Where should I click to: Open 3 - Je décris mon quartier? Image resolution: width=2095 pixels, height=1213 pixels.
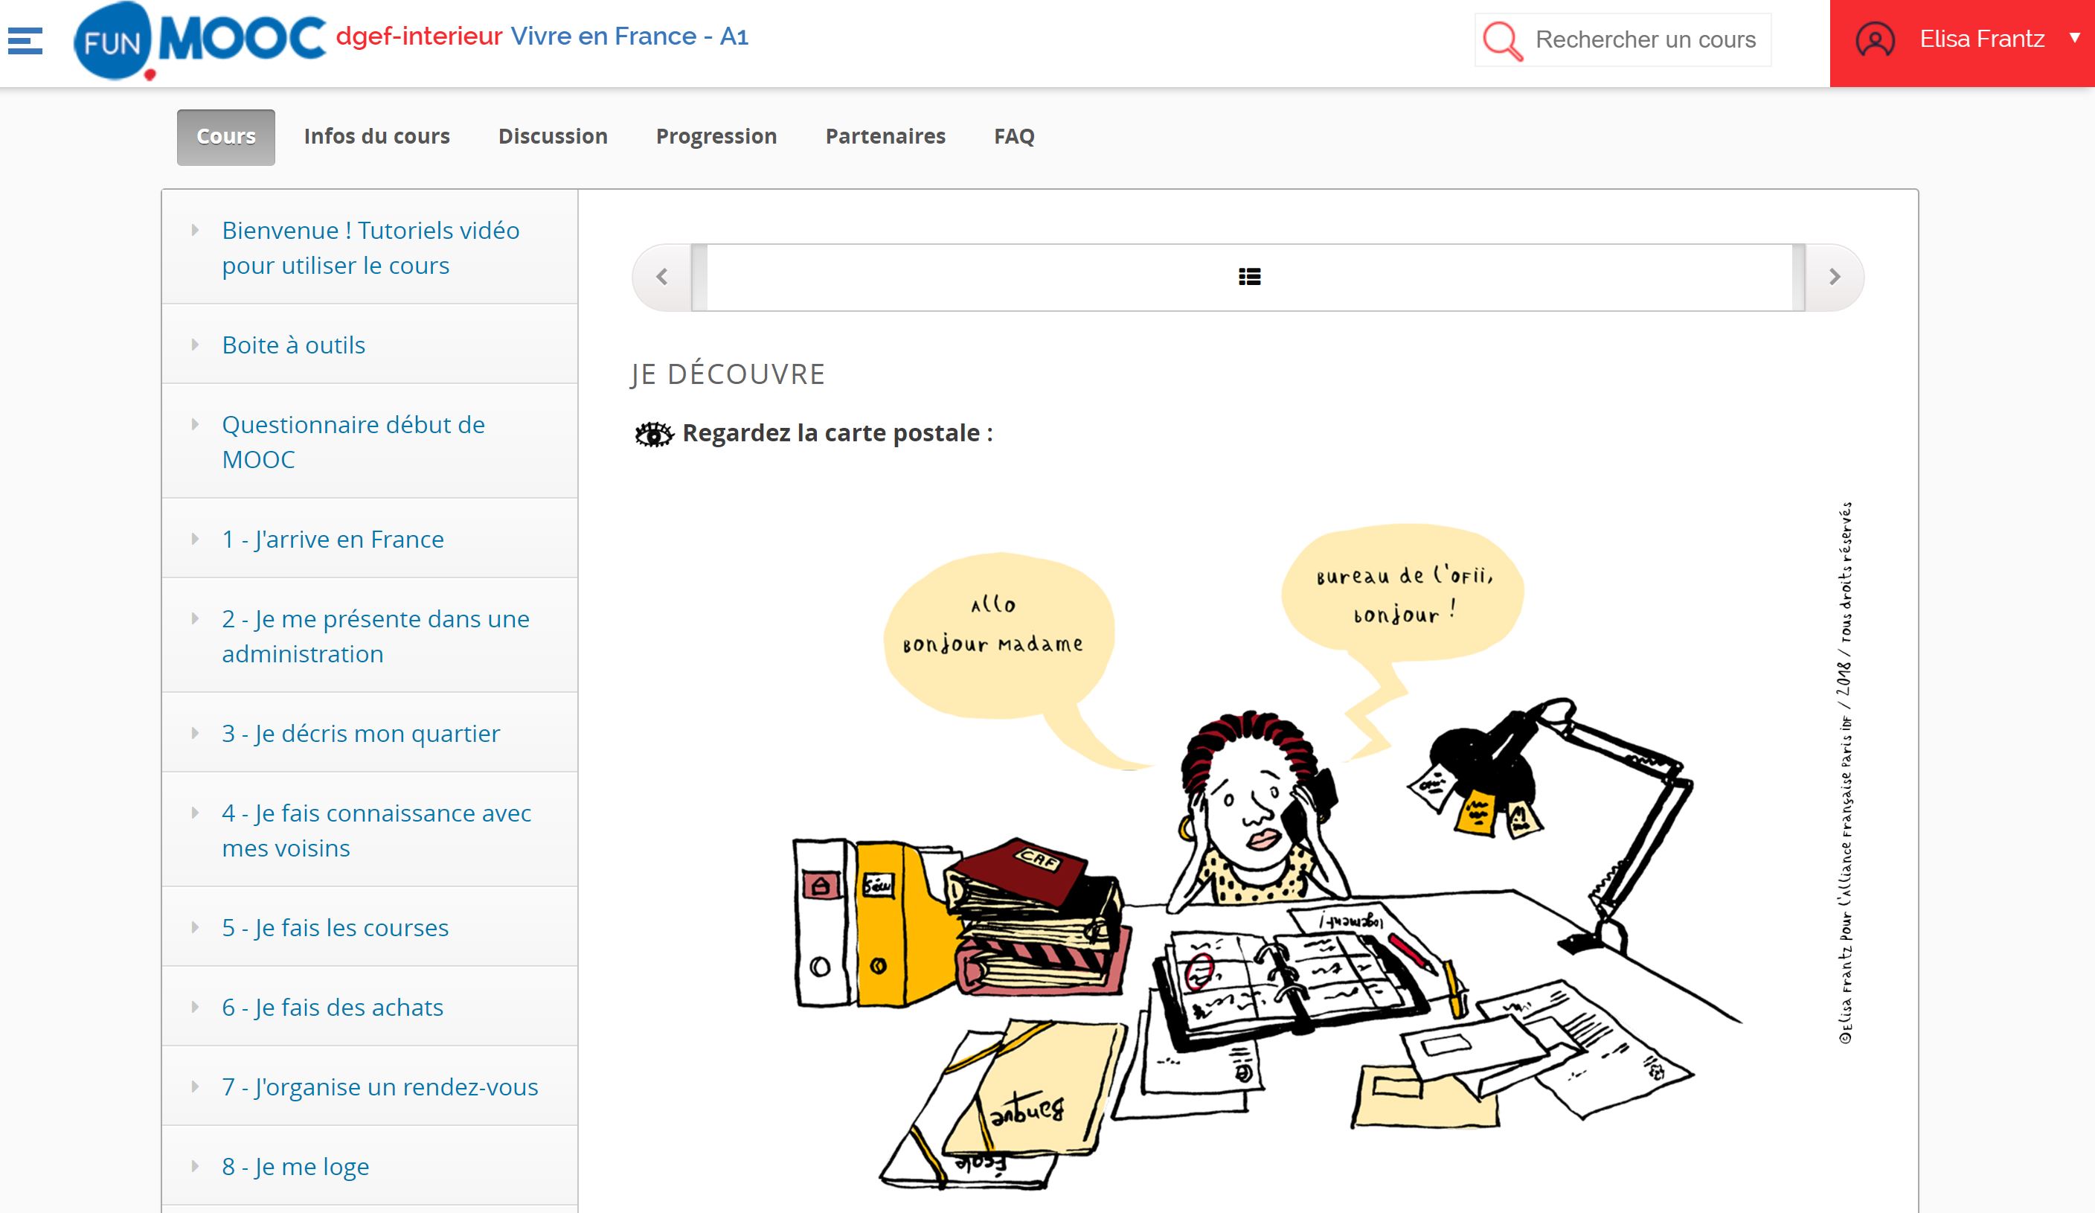(361, 733)
